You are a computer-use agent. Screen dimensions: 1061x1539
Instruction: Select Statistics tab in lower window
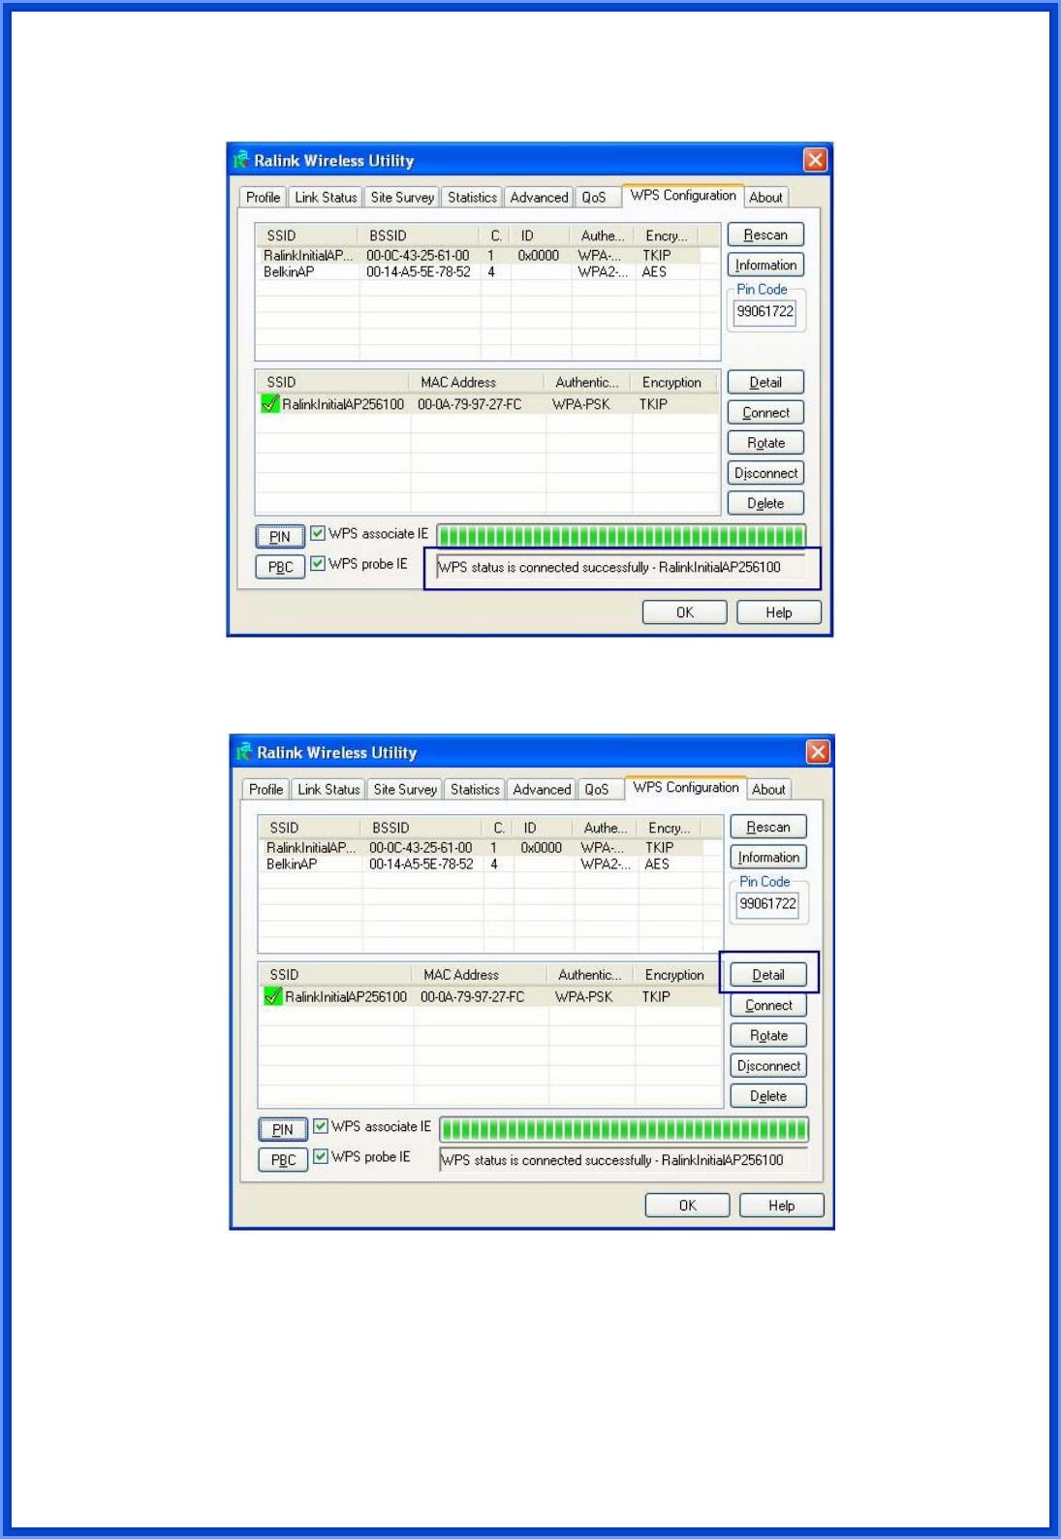[x=475, y=789]
